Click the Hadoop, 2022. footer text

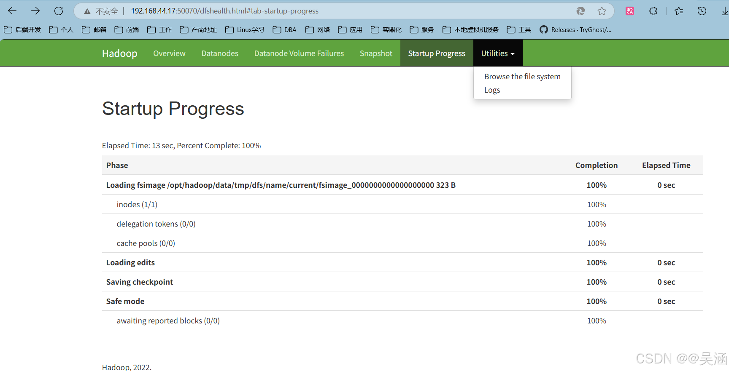pos(127,367)
